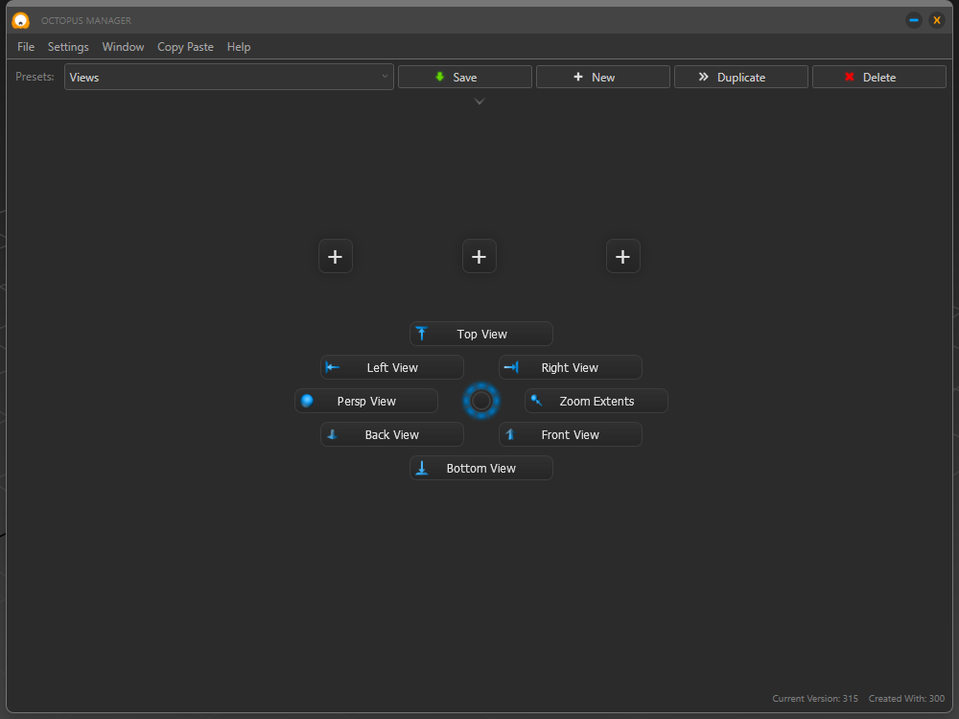
Task: Open the Copy Paste menu
Action: coord(185,47)
